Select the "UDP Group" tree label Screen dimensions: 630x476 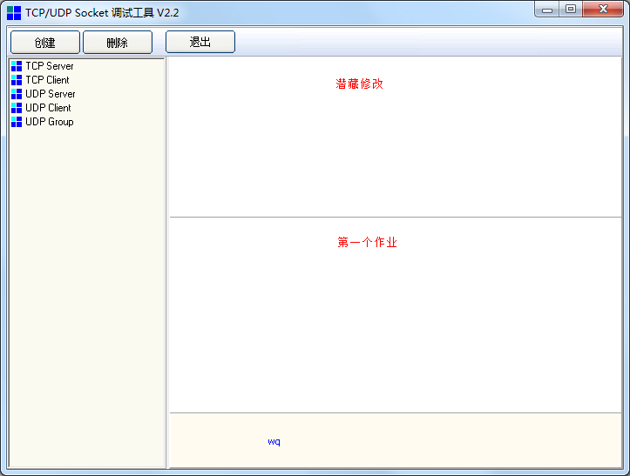[50, 122]
